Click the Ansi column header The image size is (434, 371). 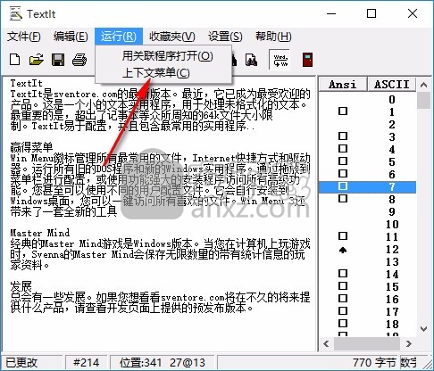click(343, 84)
